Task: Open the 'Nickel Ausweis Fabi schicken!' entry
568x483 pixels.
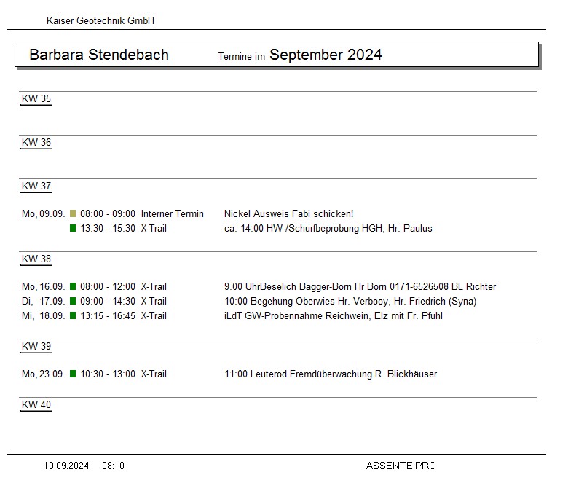Action: click(288, 213)
